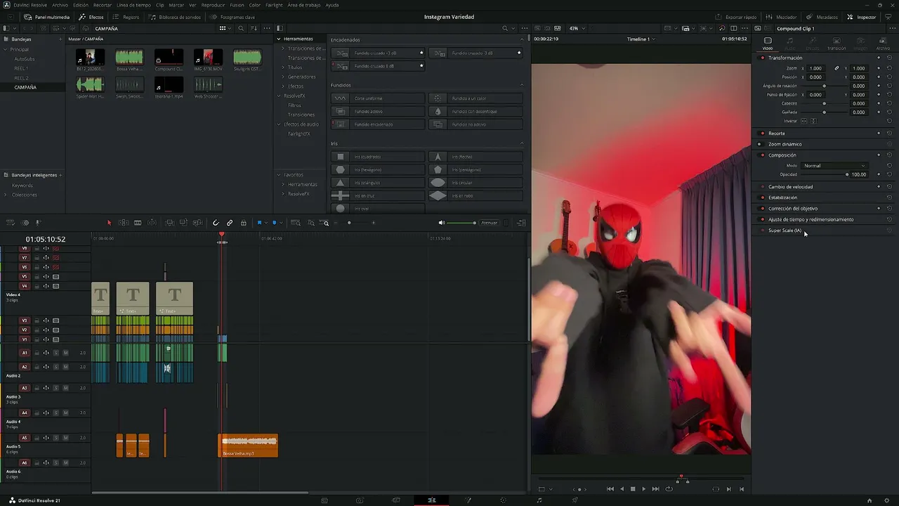
Task: Mute audio track A1
Action: click(x=65, y=353)
